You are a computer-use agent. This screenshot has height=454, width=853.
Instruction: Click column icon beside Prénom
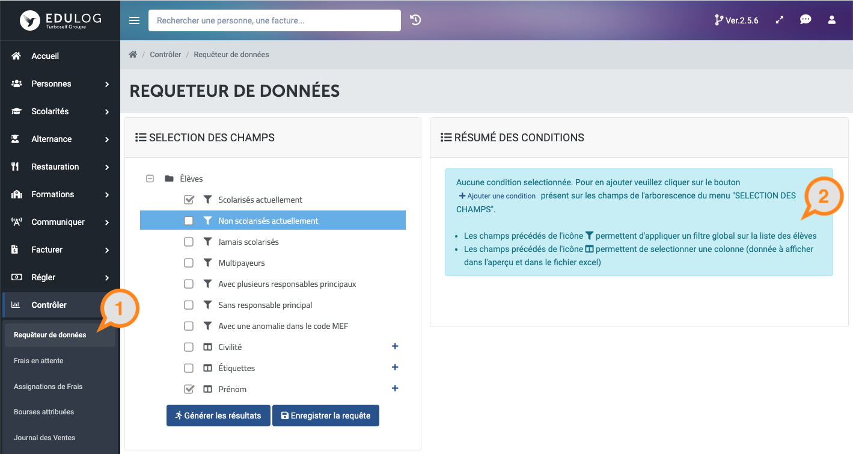point(207,389)
